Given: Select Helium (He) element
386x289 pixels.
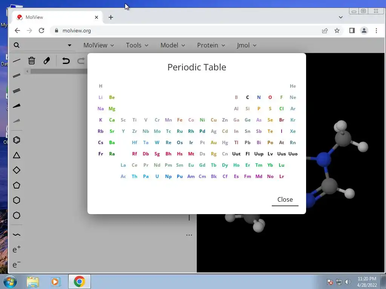Looking at the screenshot, I should pyautogui.click(x=293, y=86).
